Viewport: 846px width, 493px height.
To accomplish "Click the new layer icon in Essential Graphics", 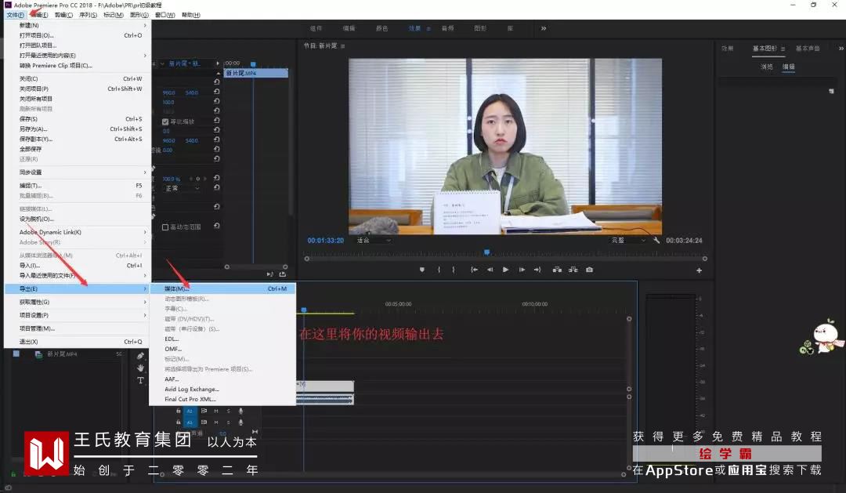I will point(831,91).
